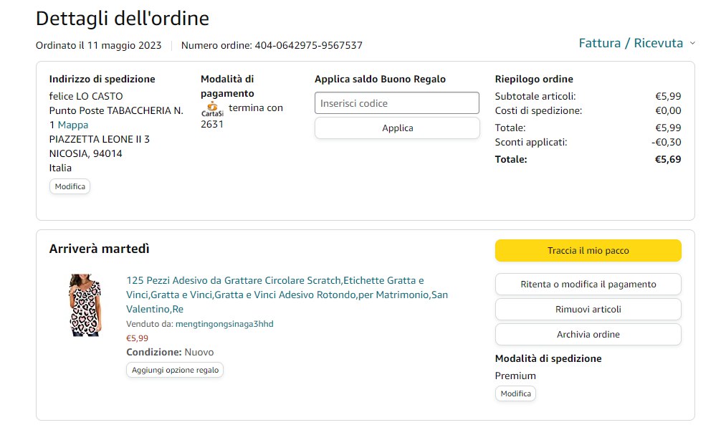The height and width of the screenshot is (425, 726).
Task: Click the Rimuovi articoli button
Action: click(x=588, y=310)
